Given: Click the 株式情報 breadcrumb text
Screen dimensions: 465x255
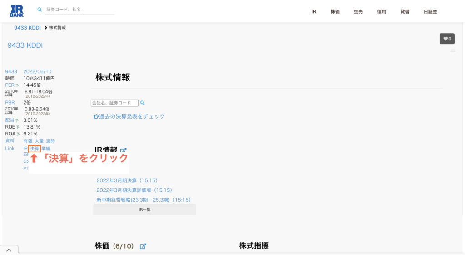Looking at the screenshot, I should [58, 28].
